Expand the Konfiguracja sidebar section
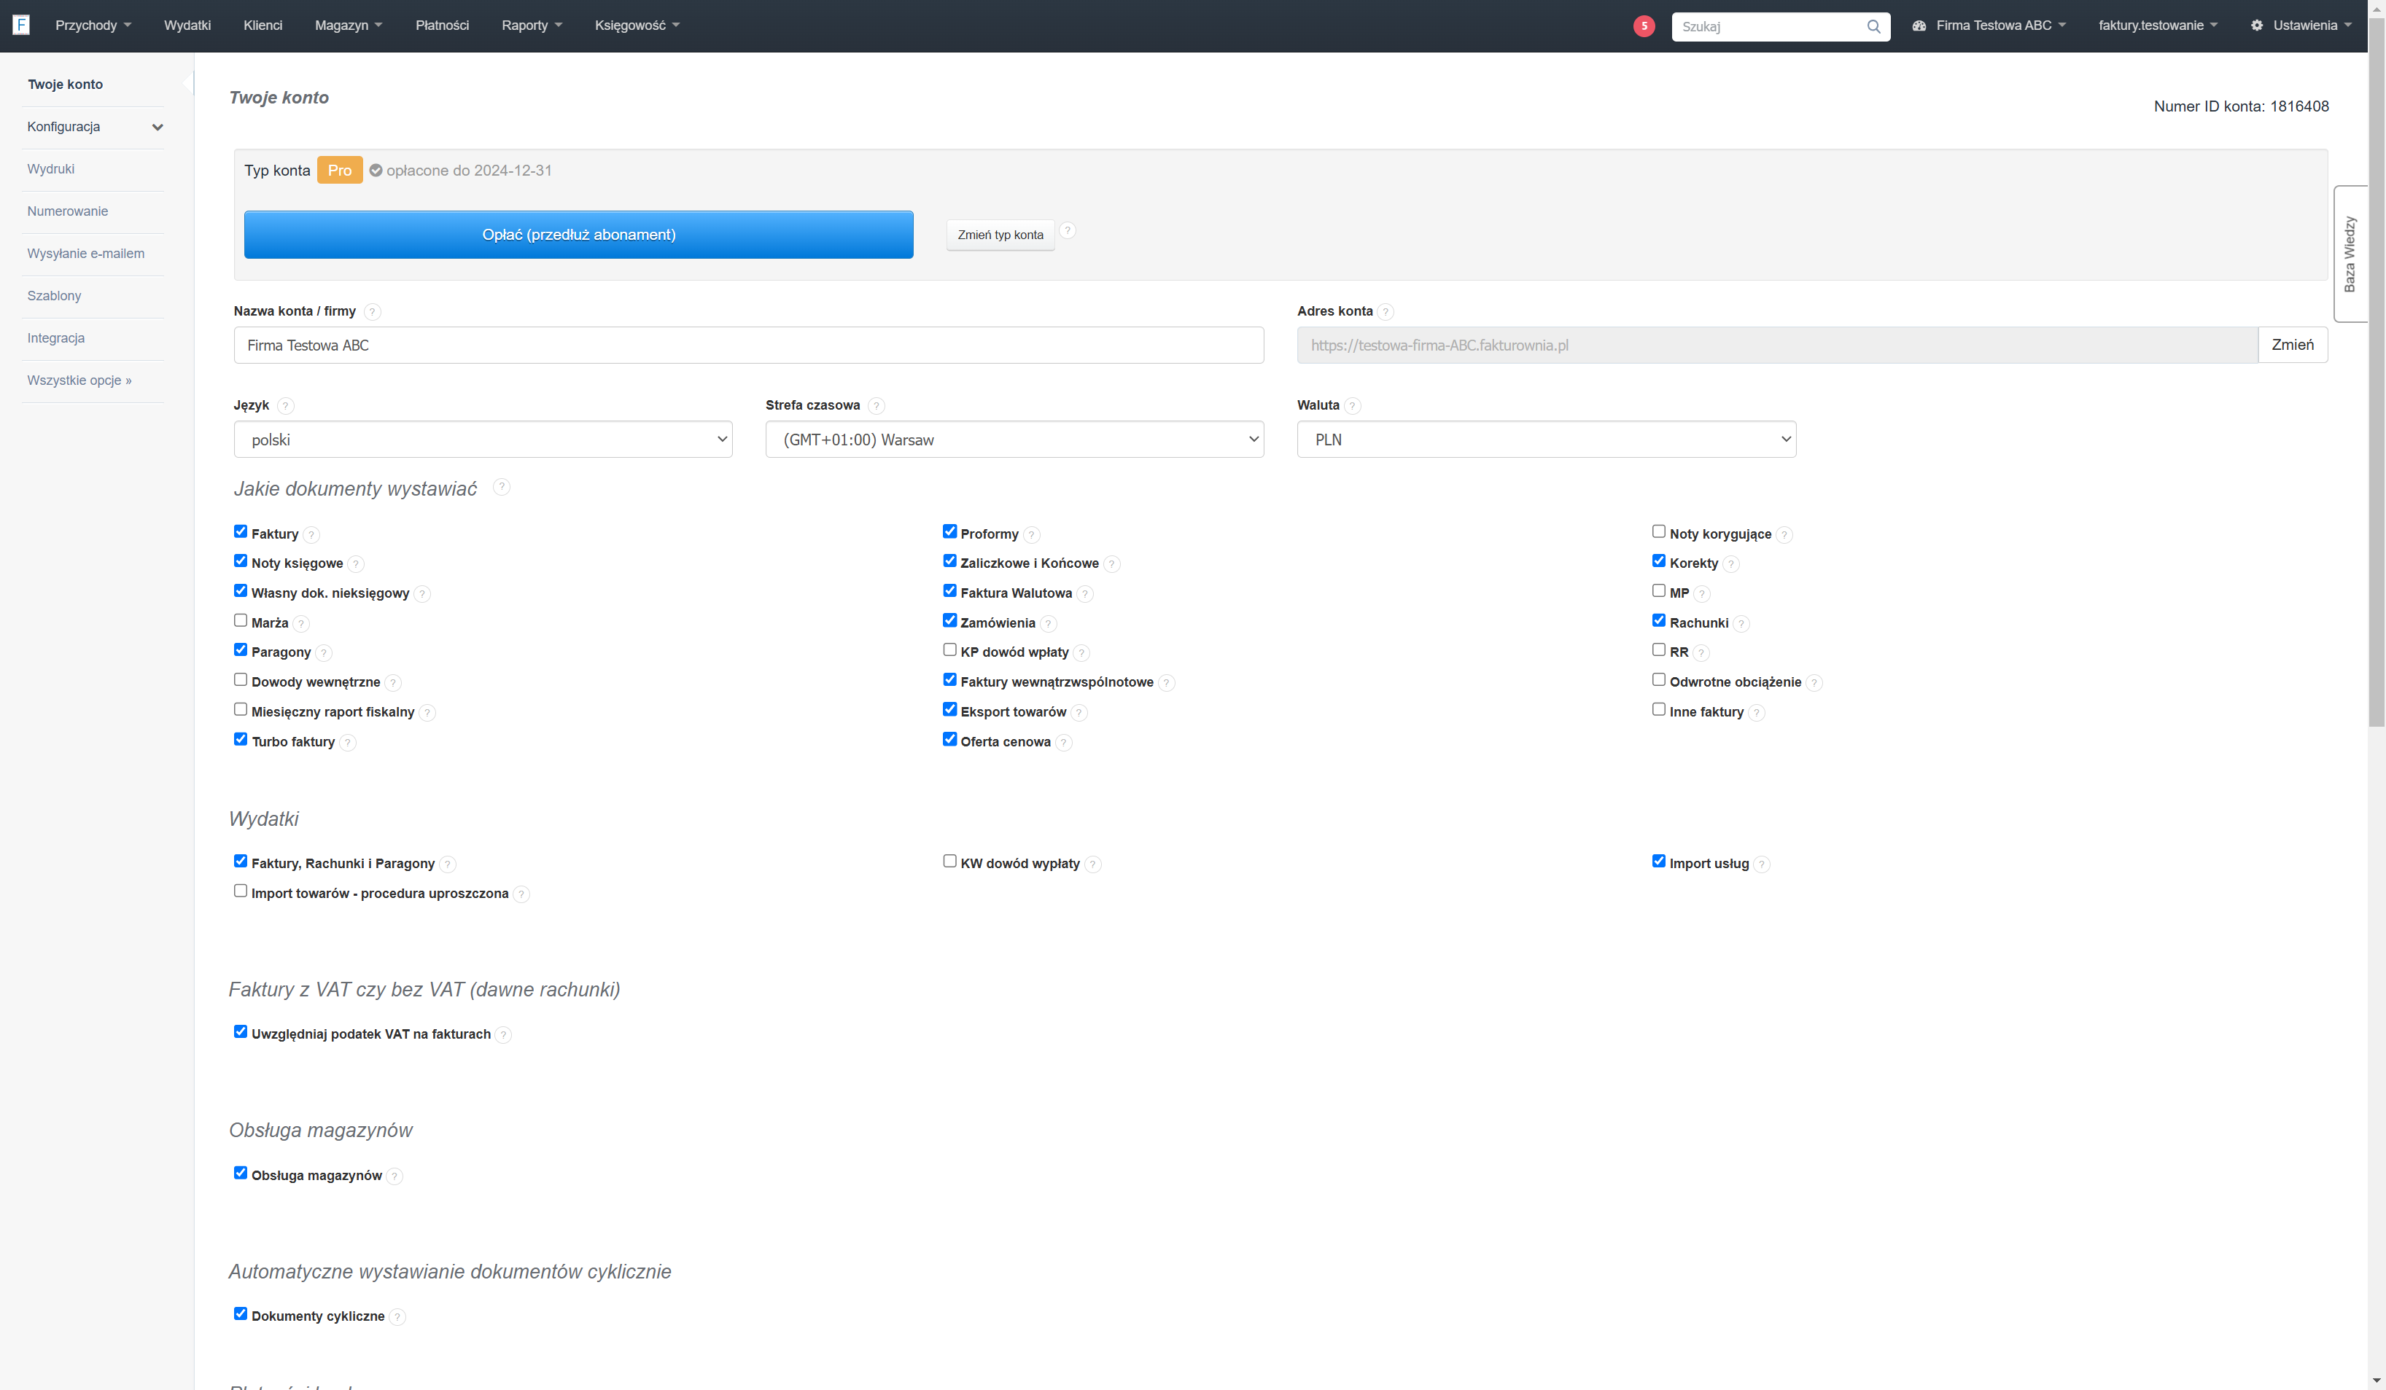2386x1390 pixels. (94, 127)
